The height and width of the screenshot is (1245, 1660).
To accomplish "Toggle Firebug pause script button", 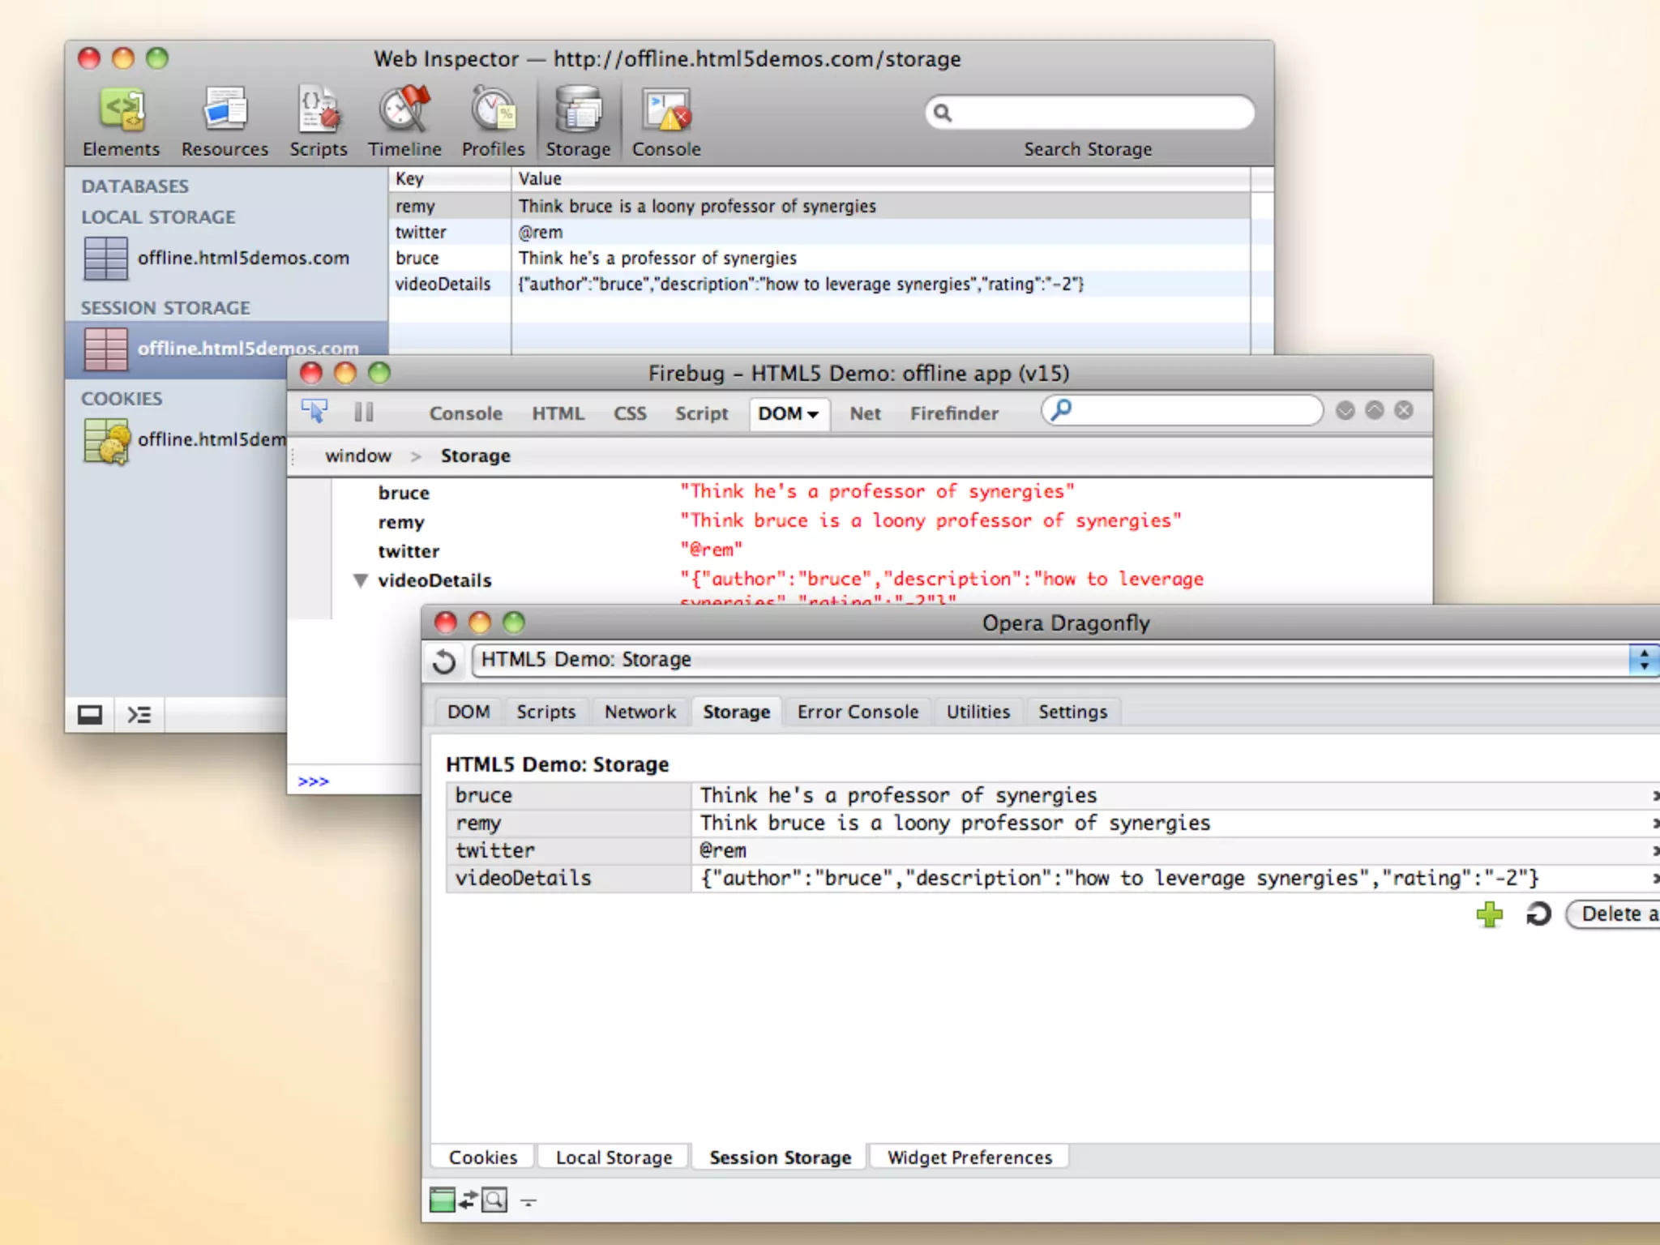I will click(x=364, y=413).
